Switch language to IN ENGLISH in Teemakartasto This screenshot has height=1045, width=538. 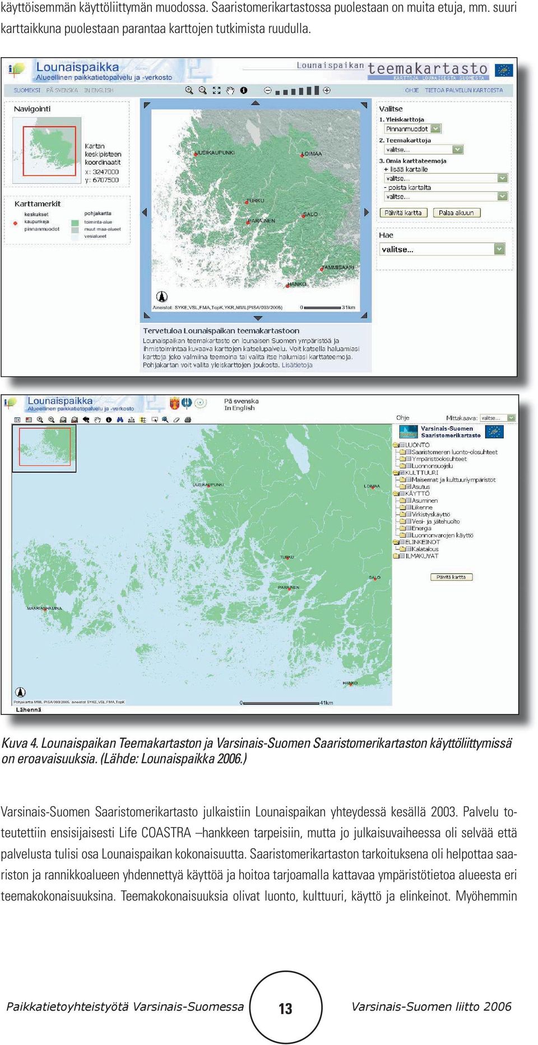tap(99, 90)
